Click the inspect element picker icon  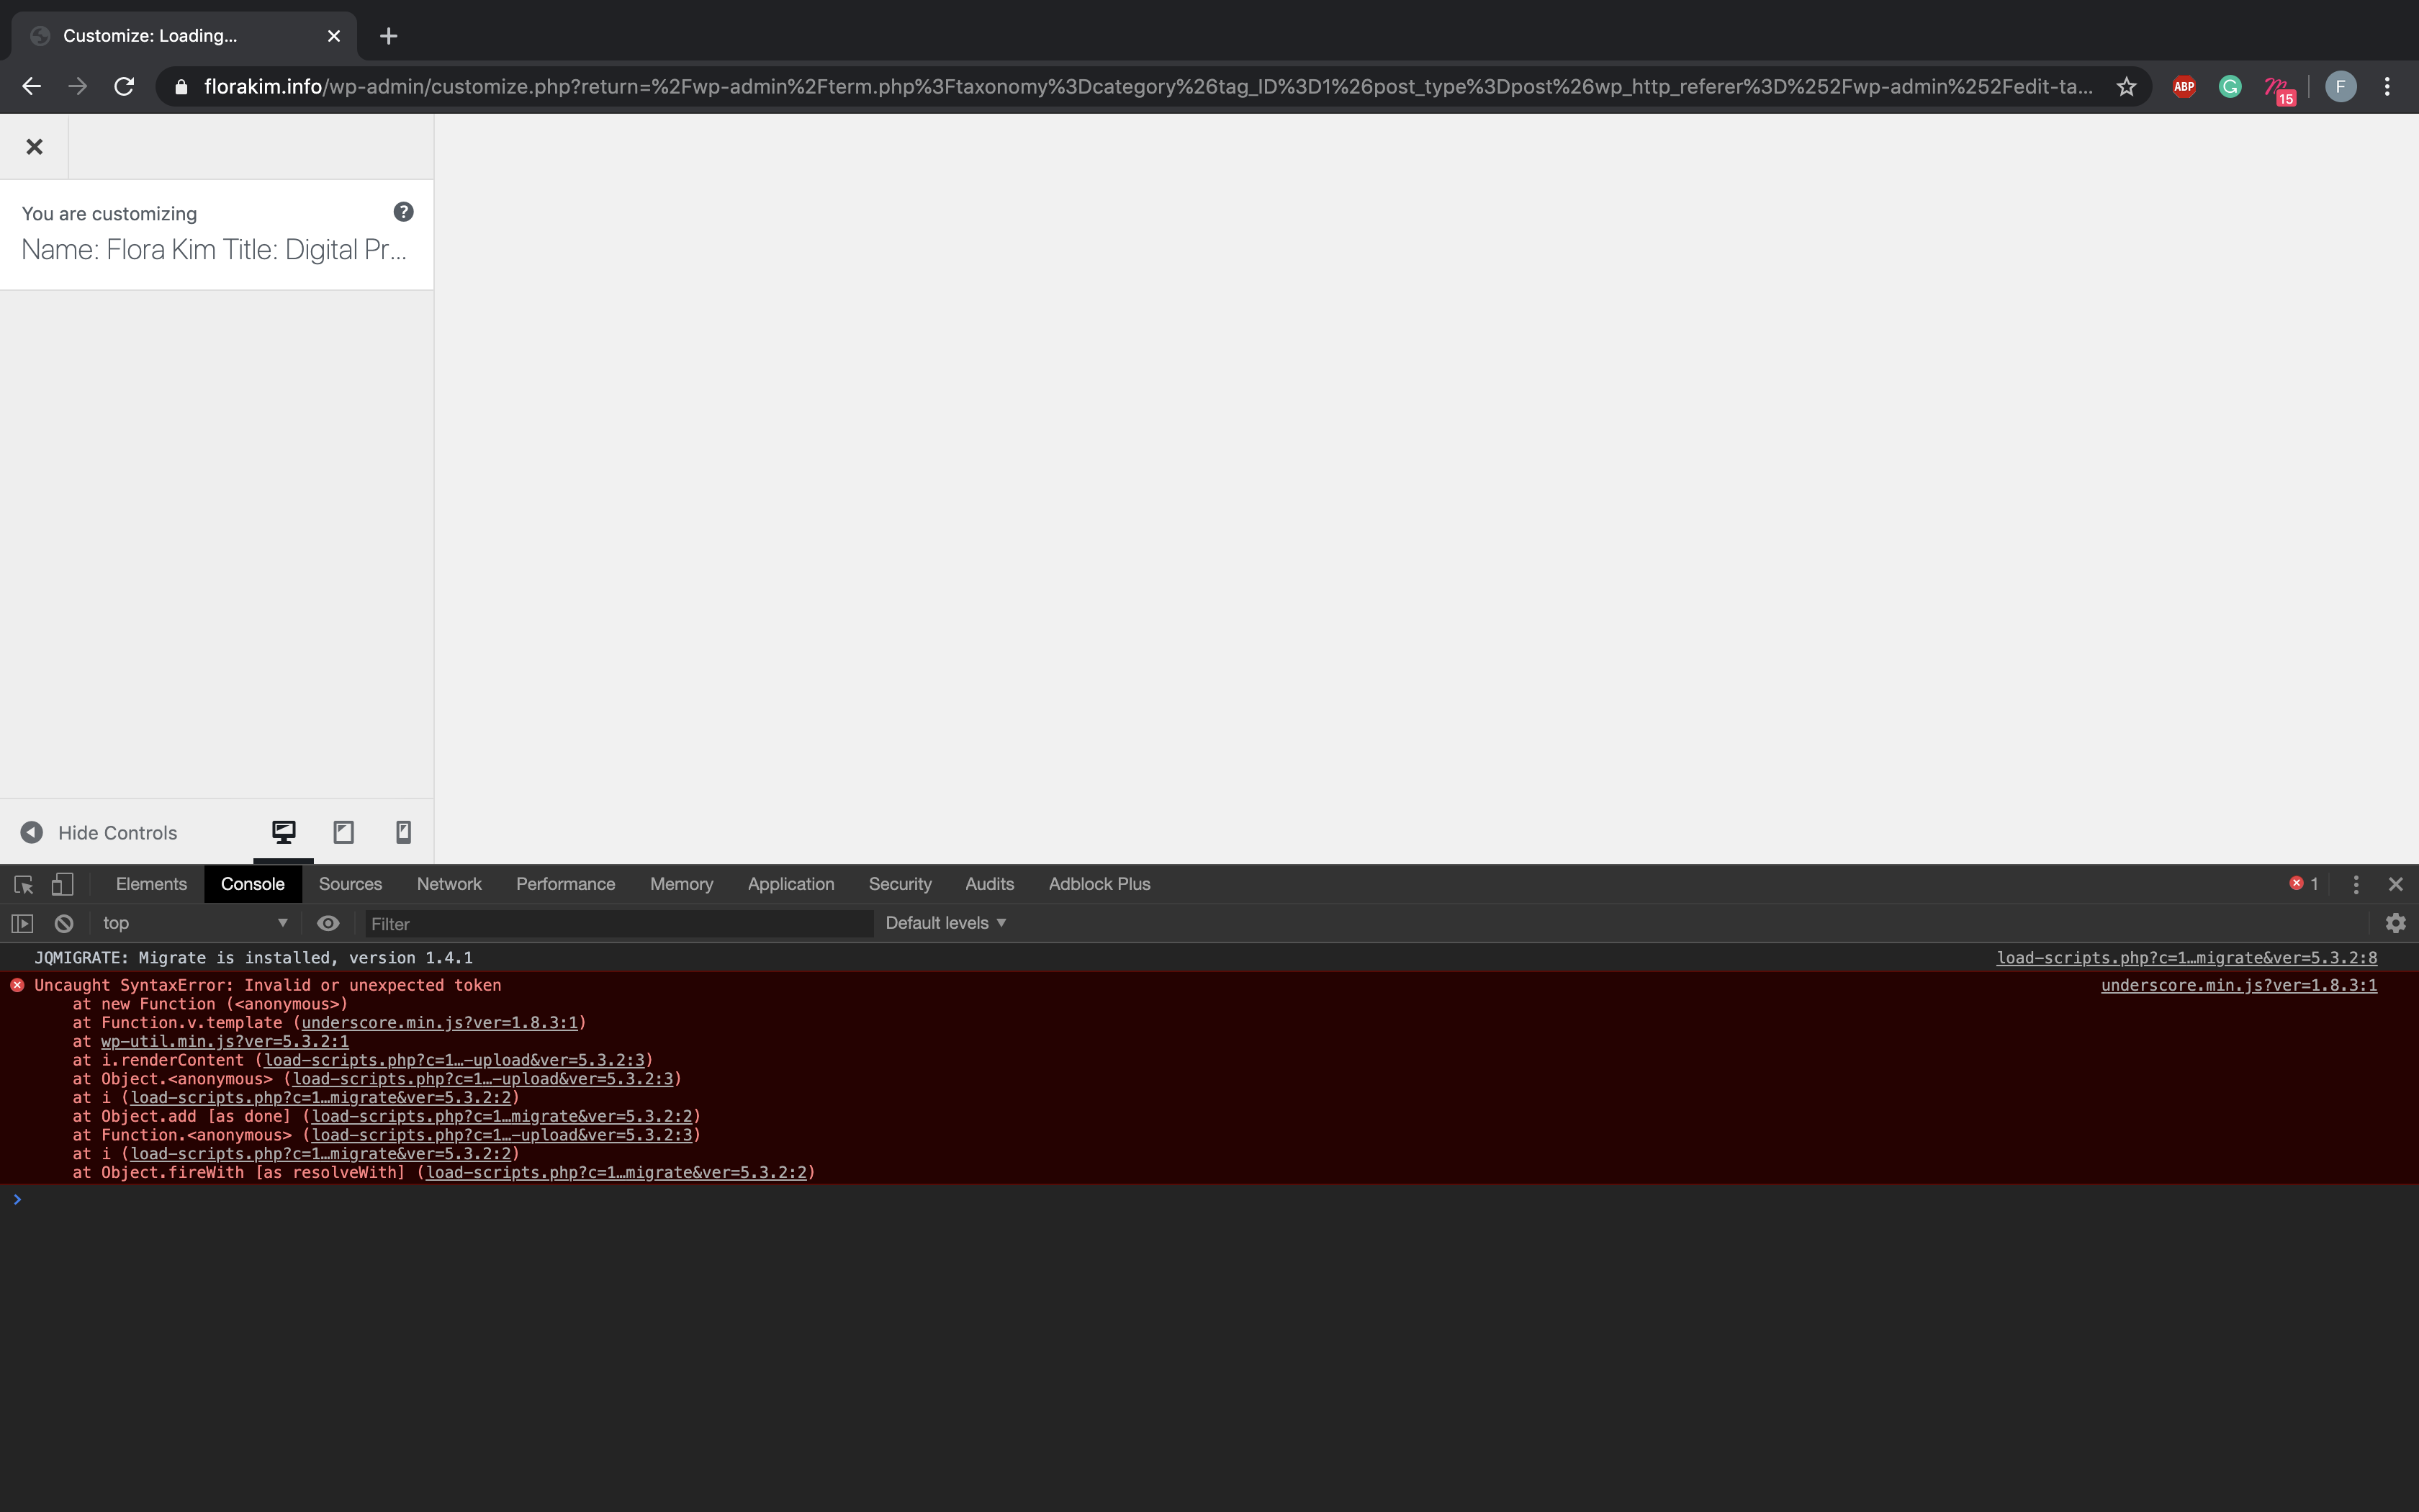click(24, 884)
